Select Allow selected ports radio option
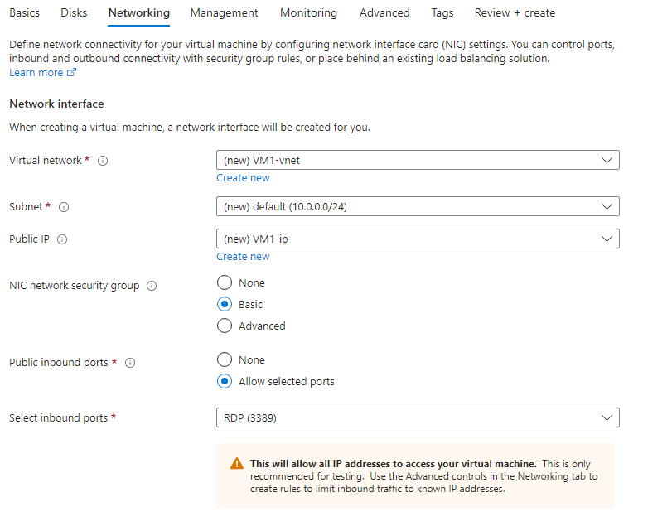The width and height of the screenshot is (672, 521). pos(225,381)
